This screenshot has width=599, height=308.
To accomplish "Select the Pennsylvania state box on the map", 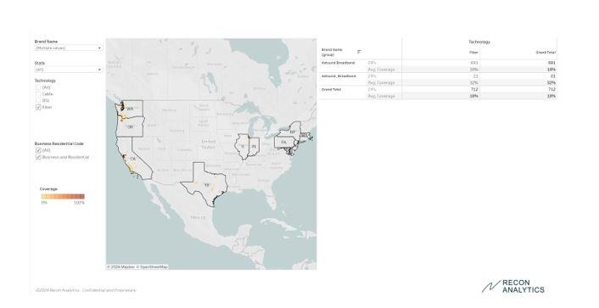I will (x=283, y=143).
